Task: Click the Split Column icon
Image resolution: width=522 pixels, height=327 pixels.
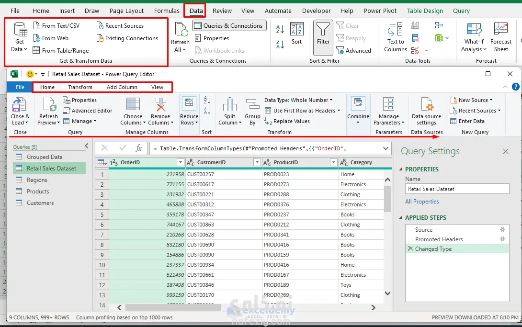Action: coord(229,106)
